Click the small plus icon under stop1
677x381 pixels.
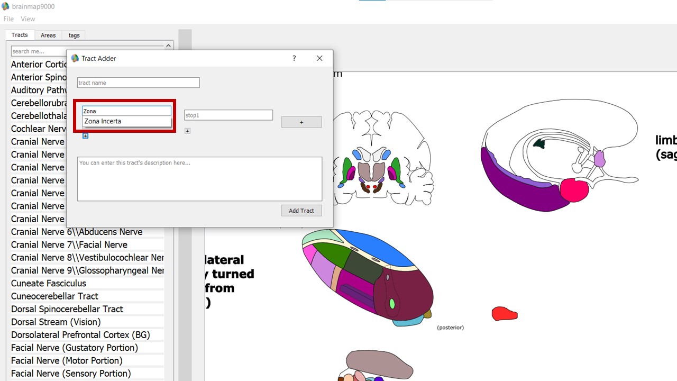[187, 131]
